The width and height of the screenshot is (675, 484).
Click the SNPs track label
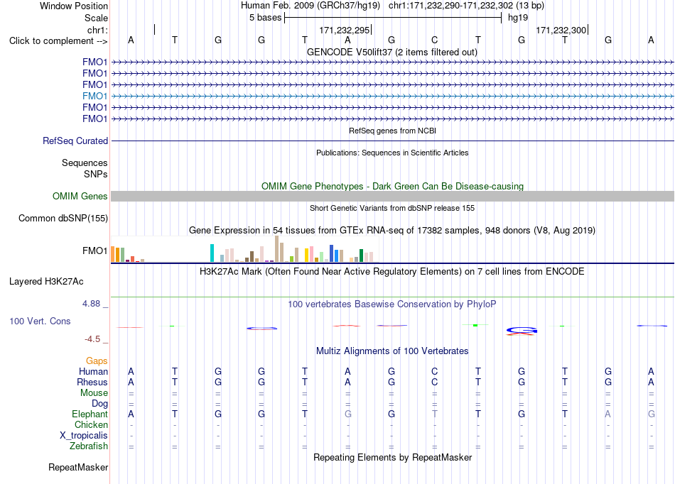point(96,174)
